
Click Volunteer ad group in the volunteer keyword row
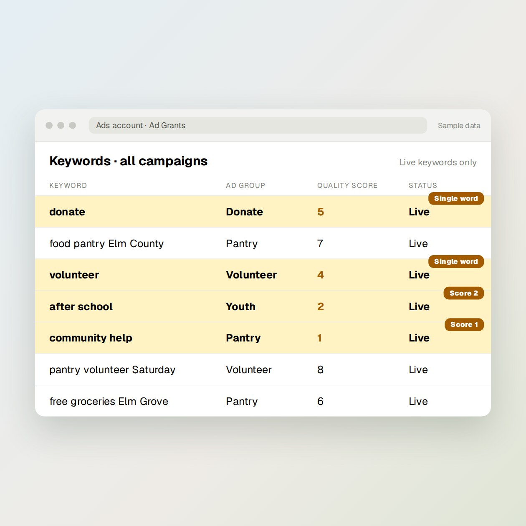[251, 275]
